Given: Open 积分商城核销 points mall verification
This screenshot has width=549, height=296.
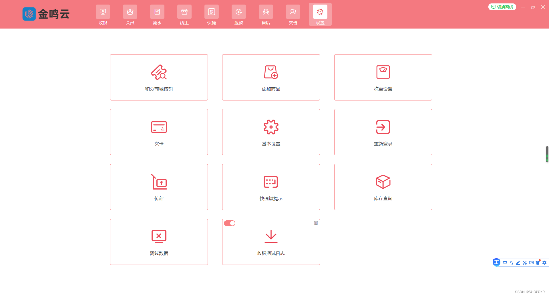Looking at the screenshot, I should (x=159, y=77).
